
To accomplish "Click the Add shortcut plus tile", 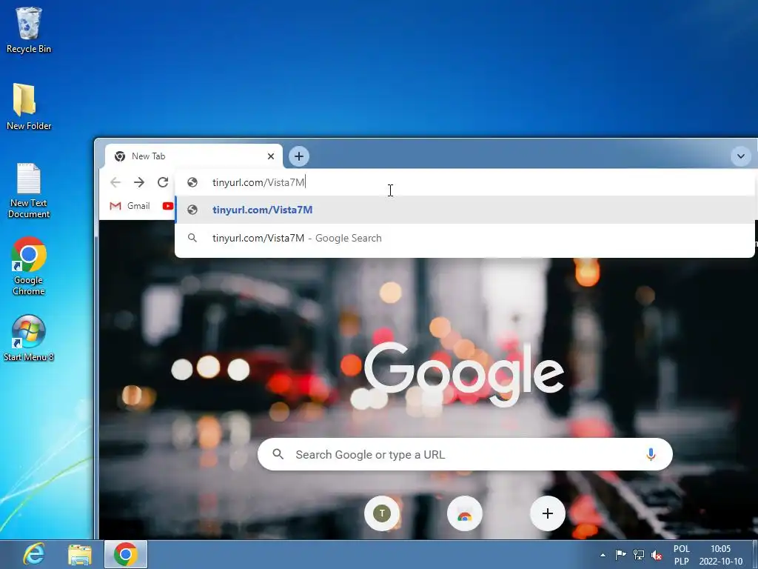I will 548,513.
